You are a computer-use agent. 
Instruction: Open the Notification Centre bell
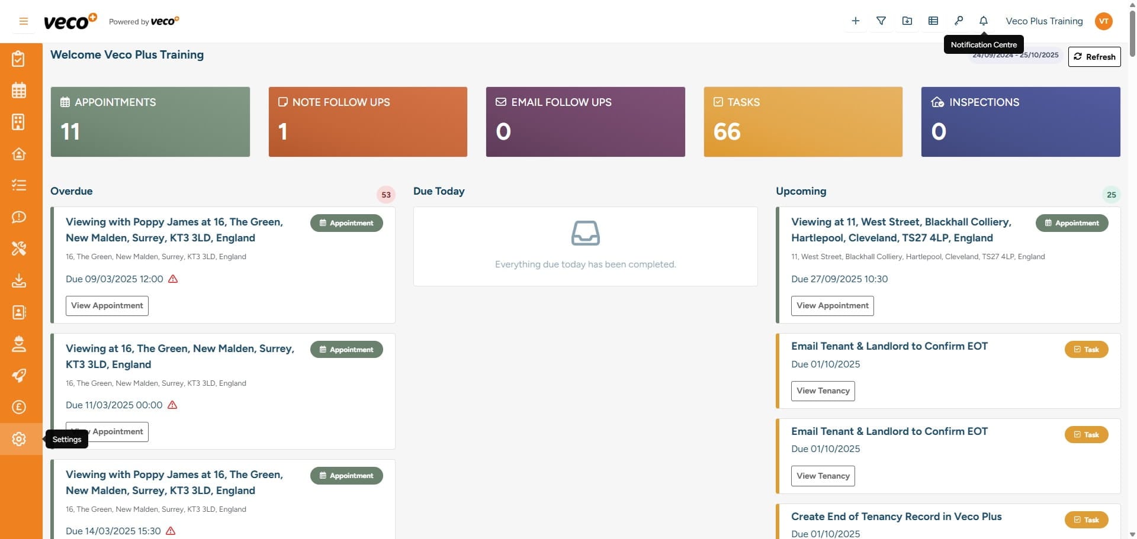coord(984,21)
